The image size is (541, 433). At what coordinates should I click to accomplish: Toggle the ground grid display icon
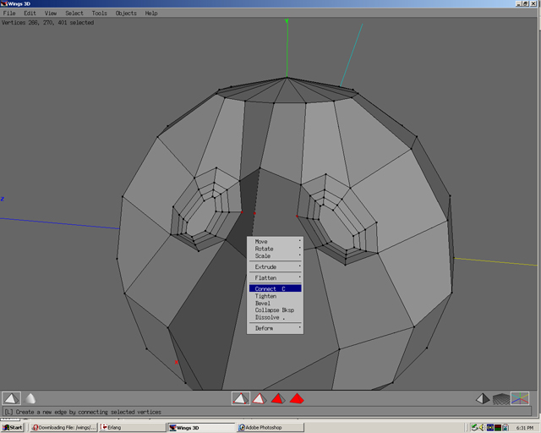501,399
